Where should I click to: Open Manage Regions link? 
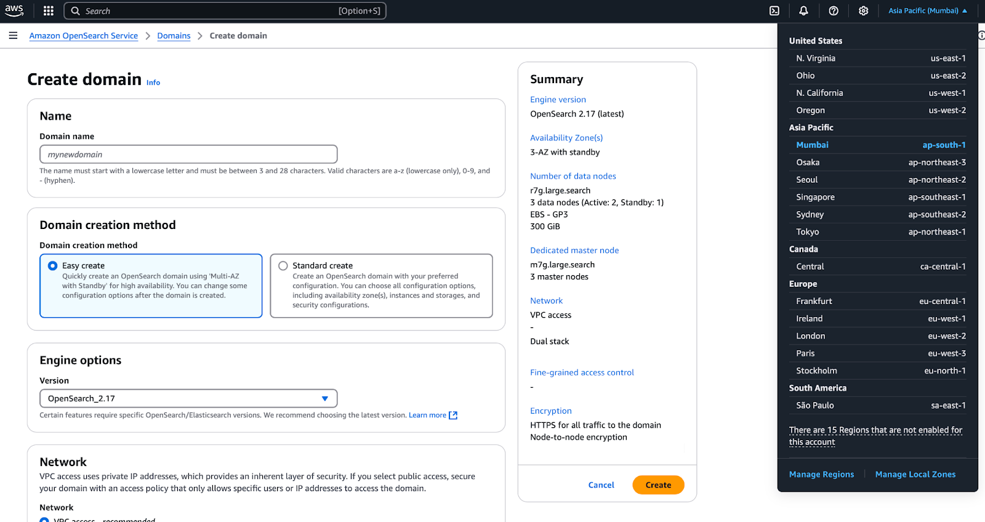pos(821,475)
